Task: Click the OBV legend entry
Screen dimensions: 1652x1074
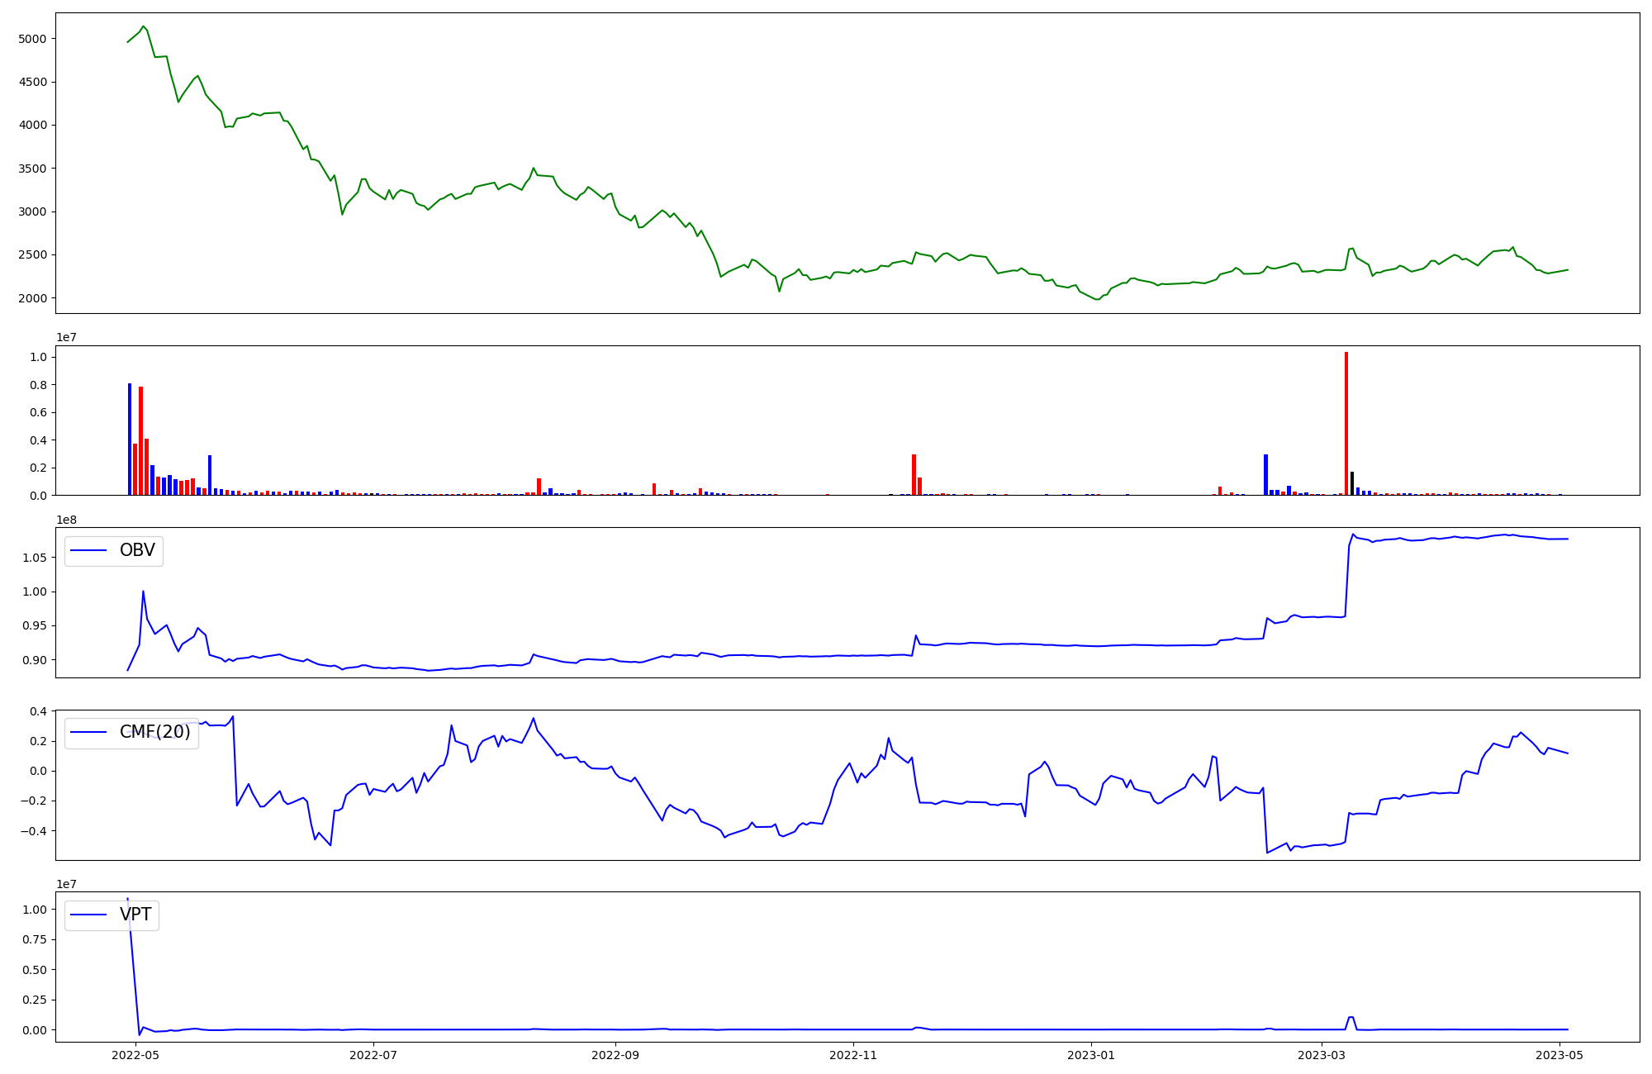Action: point(136,550)
